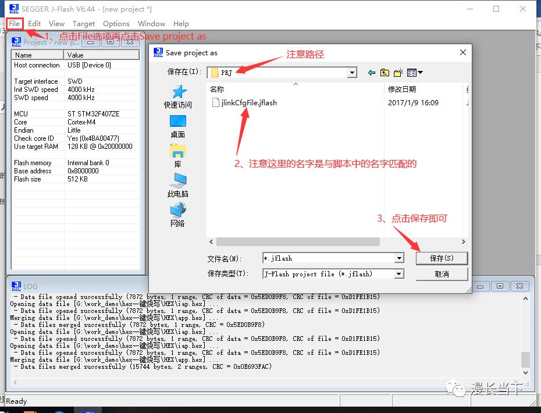Viewport: 541px width, 413px height.
Task: Click the Cancel (取消) button
Action: point(442,274)
